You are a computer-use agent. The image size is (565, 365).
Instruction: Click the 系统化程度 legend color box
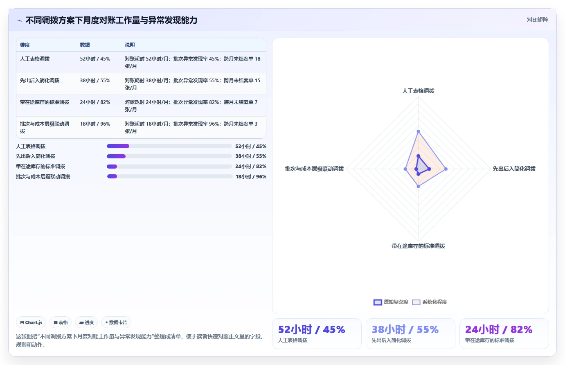pyautogui.click(x=416, y=302)
